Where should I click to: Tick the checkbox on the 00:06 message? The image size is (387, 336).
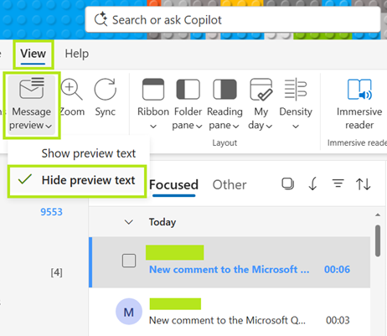pos(129,261)
